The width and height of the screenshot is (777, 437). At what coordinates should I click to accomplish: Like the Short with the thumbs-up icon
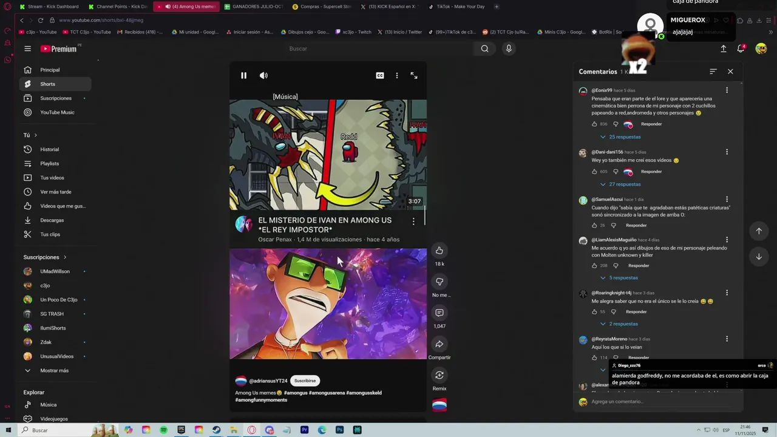[439, 250]
